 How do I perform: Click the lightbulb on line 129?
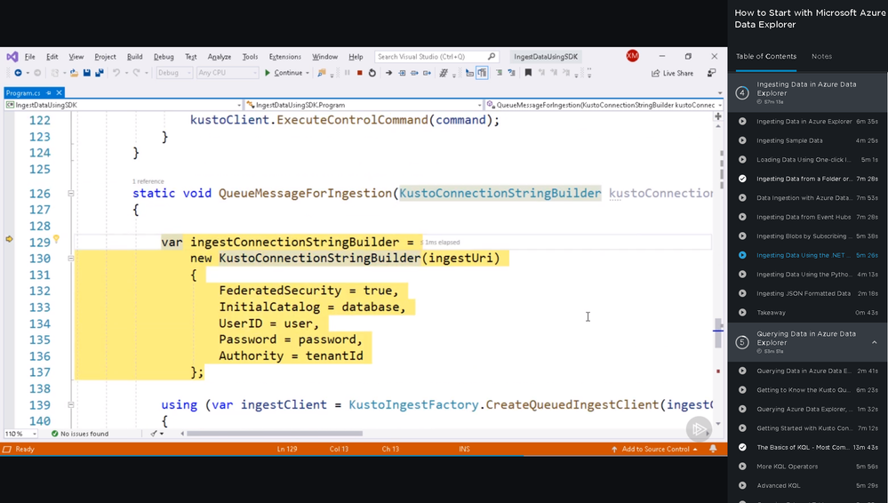pos(56,240)
